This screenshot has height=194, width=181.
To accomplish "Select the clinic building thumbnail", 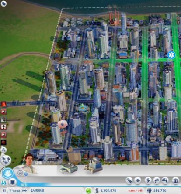I will [x=69, y=168].
